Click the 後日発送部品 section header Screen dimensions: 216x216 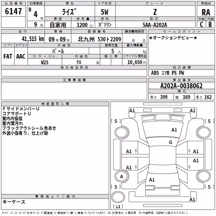[74, 67]
